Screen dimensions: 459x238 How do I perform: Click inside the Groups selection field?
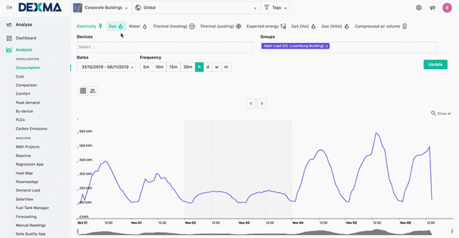tap(348, 47)
